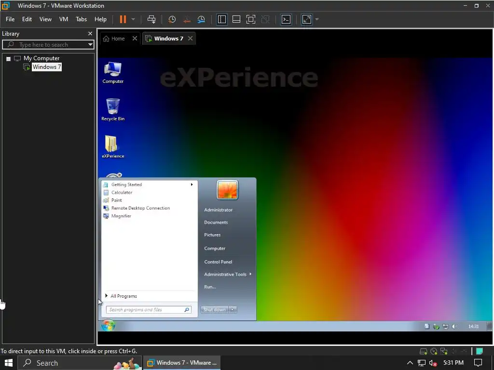The width and height of the screenshot is (494, 370).
Task: Open the library search dropdown arrow
Action: (90, 45)
